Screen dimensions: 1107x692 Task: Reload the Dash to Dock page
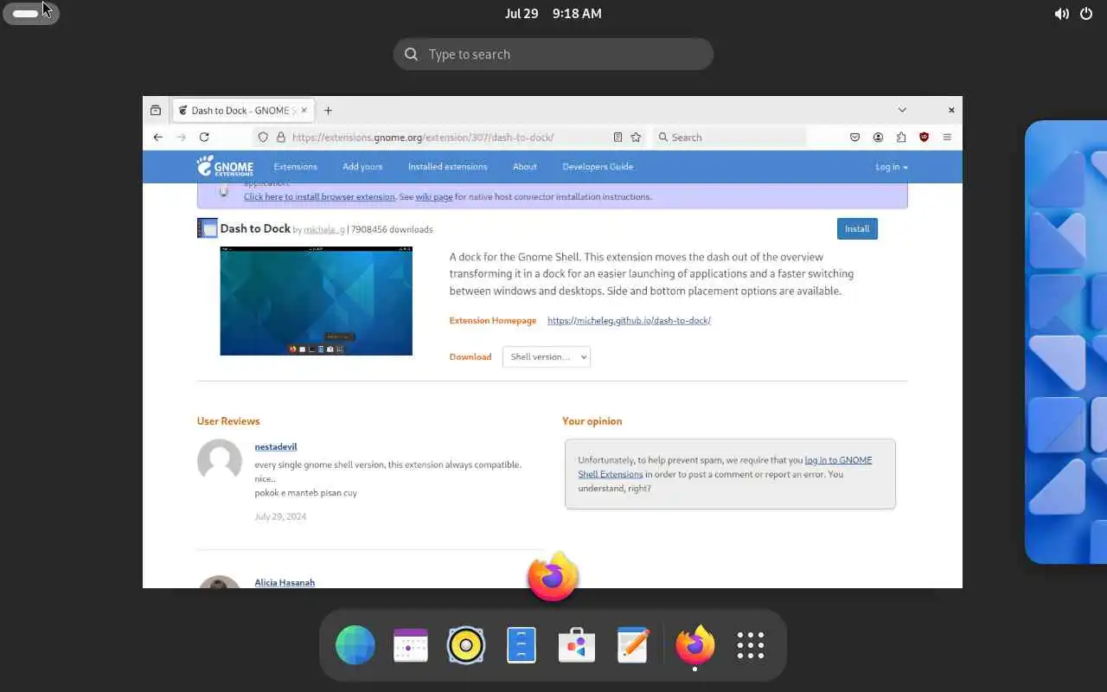point(204,137)
